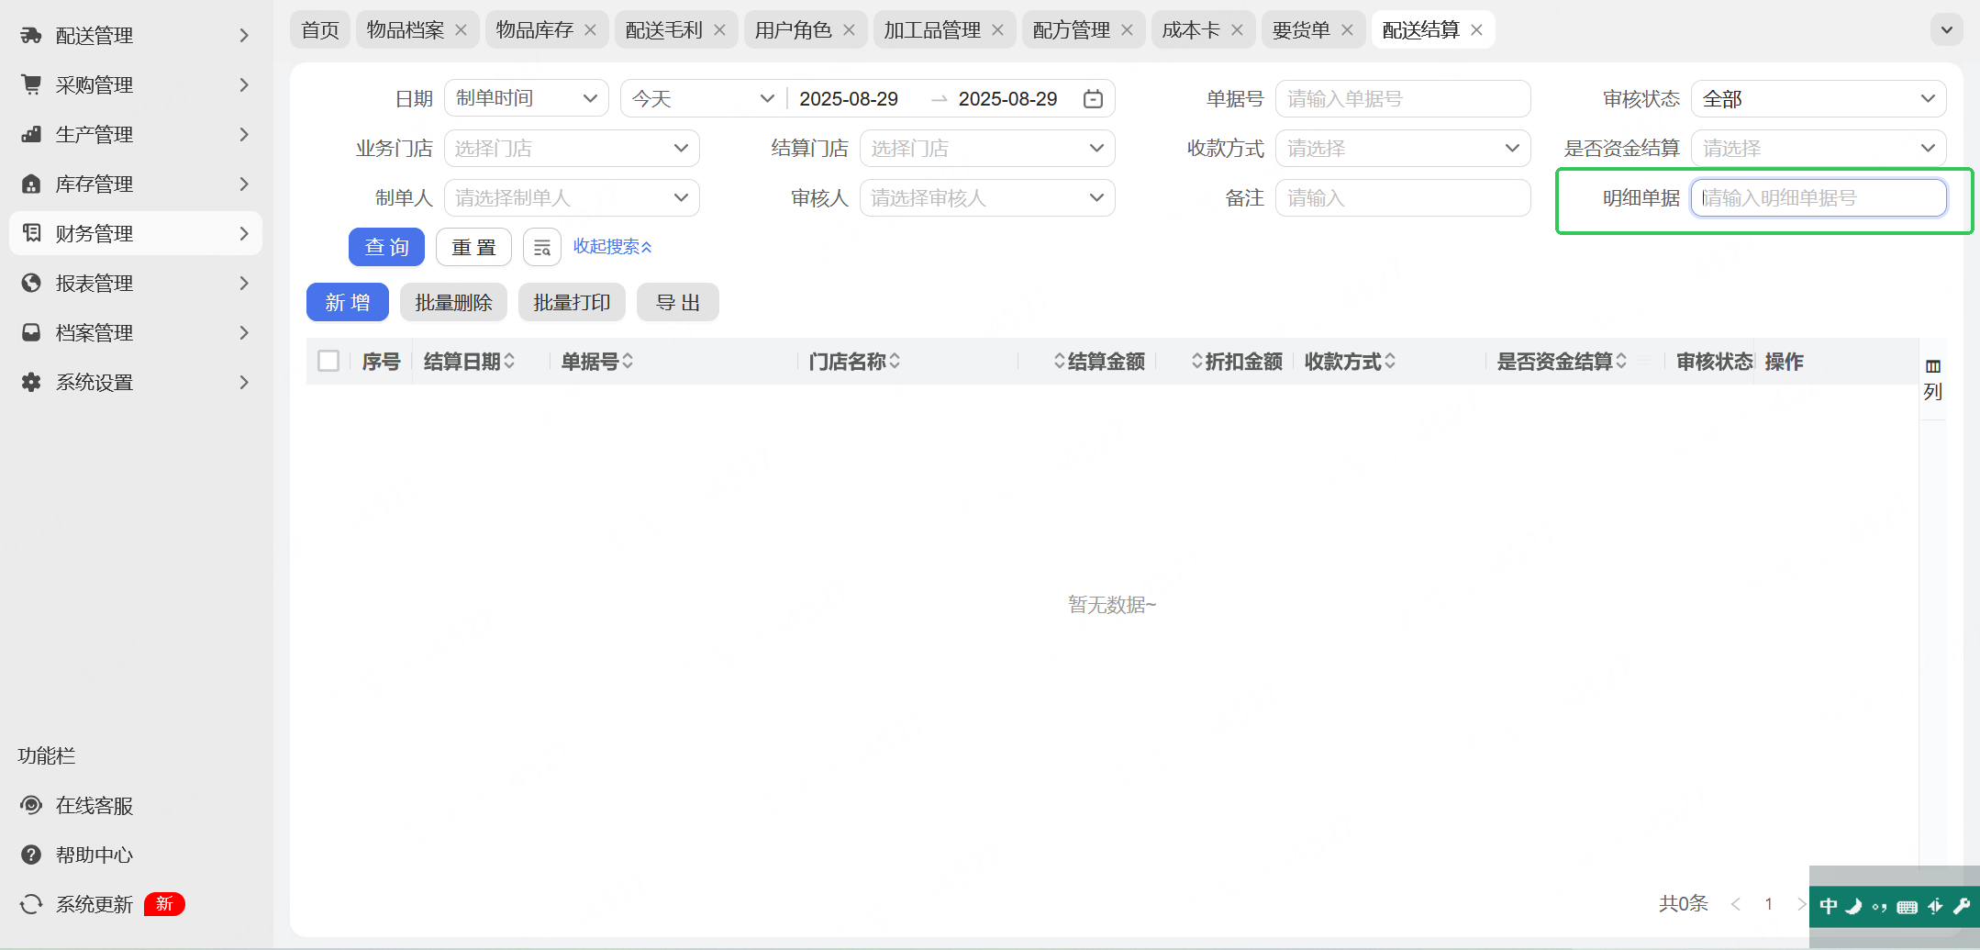Close the 成本卡 tab

tap(1237, 30)
